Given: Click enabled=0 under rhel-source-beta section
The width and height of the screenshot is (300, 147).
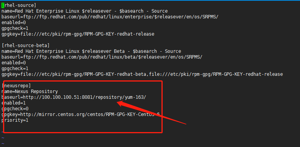Looking at the screenshot, I should click(14, 63).
